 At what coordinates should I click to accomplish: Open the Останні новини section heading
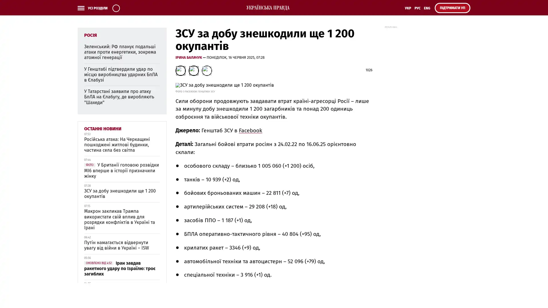tap(102, 129)
